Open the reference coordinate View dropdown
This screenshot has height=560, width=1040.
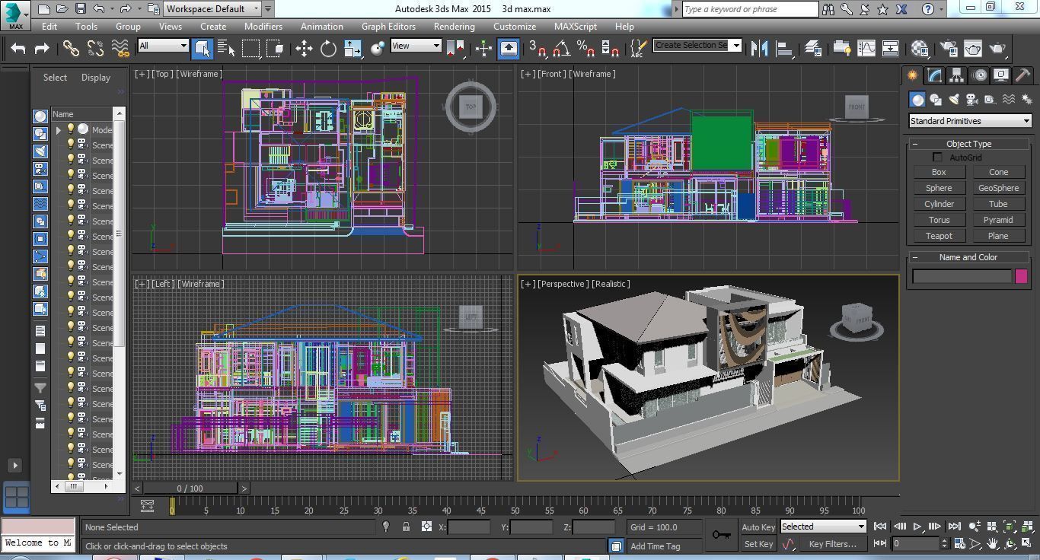point(416,46)
